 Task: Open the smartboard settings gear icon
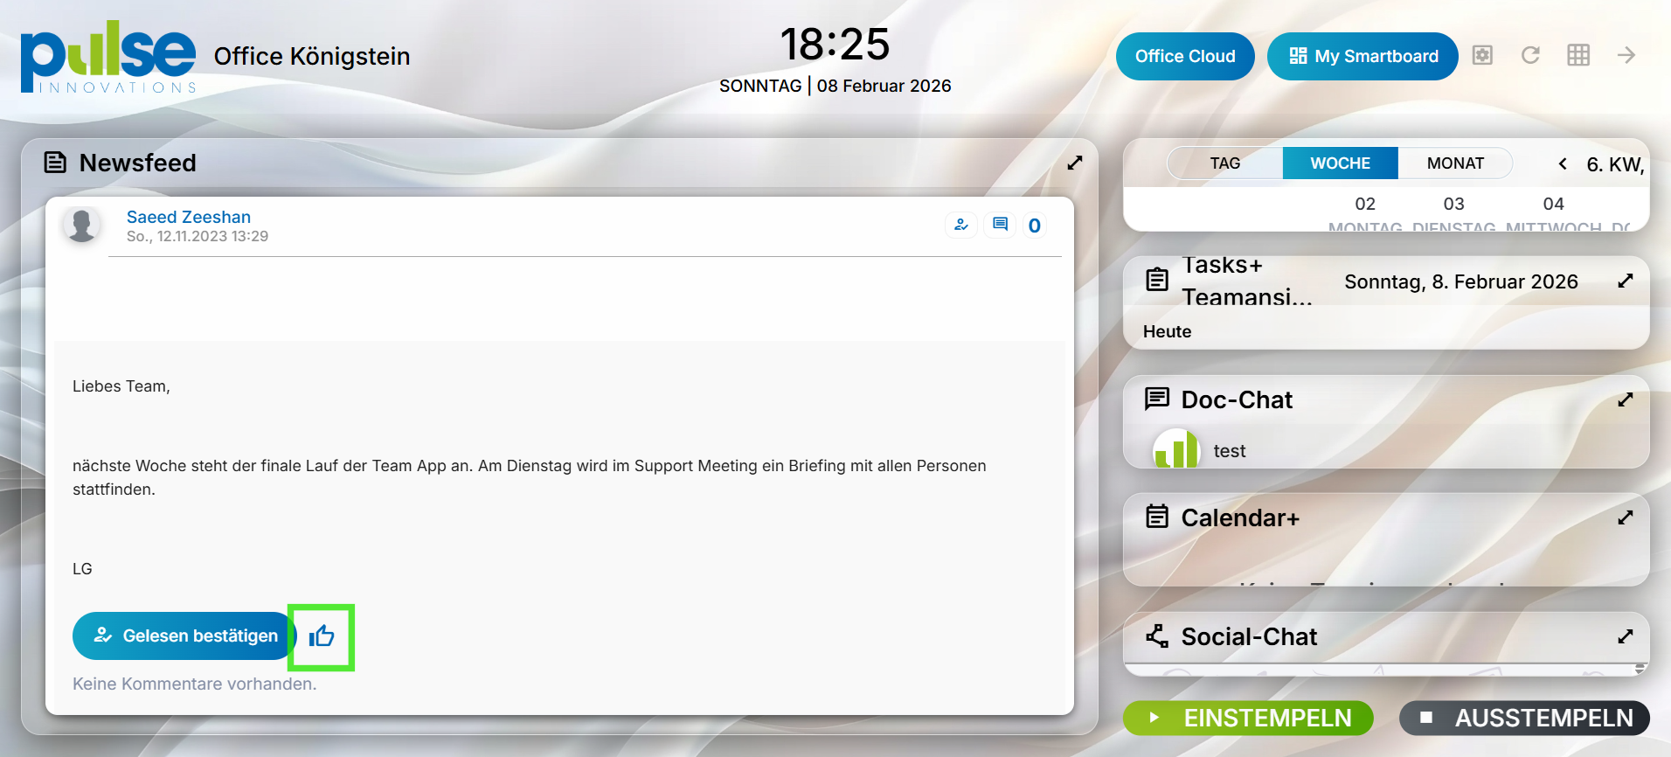tap(1482, 56)
